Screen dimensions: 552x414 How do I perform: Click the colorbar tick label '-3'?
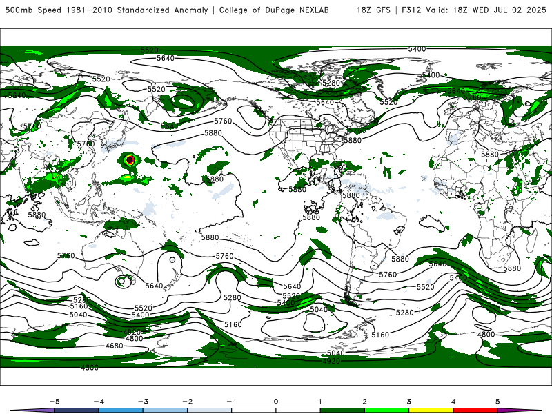pyautogui.click(x=143, y=402)
